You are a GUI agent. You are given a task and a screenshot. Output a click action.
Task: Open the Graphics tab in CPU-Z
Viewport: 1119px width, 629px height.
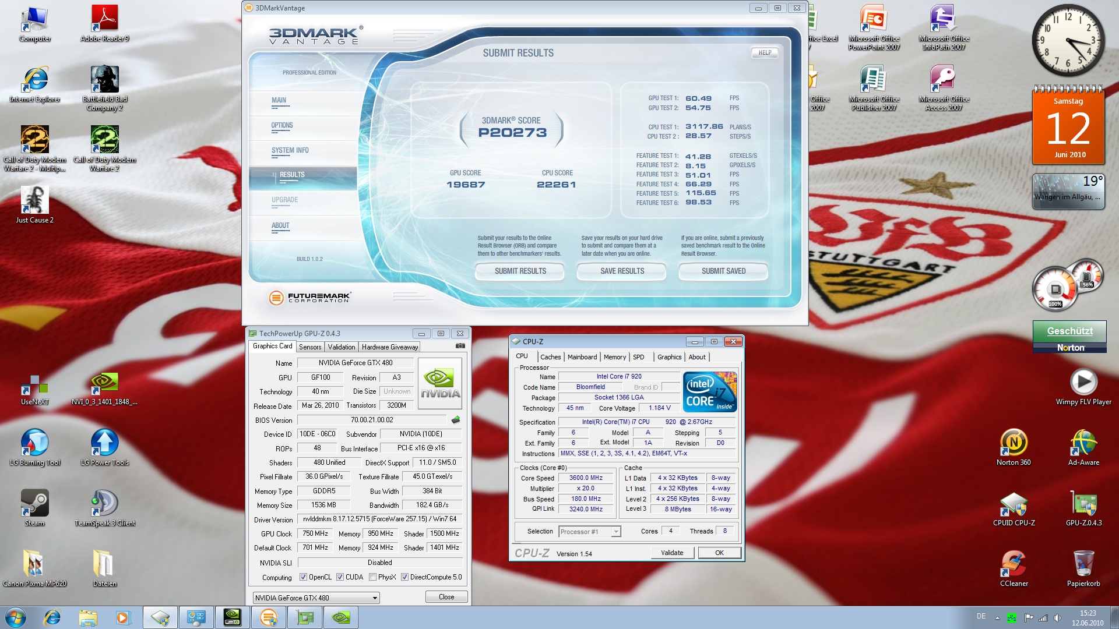tap(669, 357)
